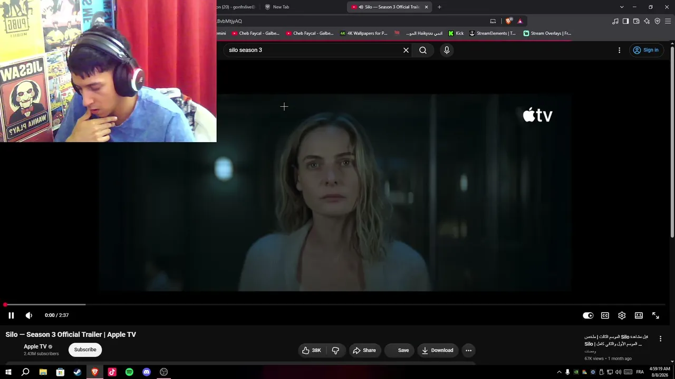The image size is (675, 379).
Task: Toggle the autoplay switch
Action: point(588,315)
